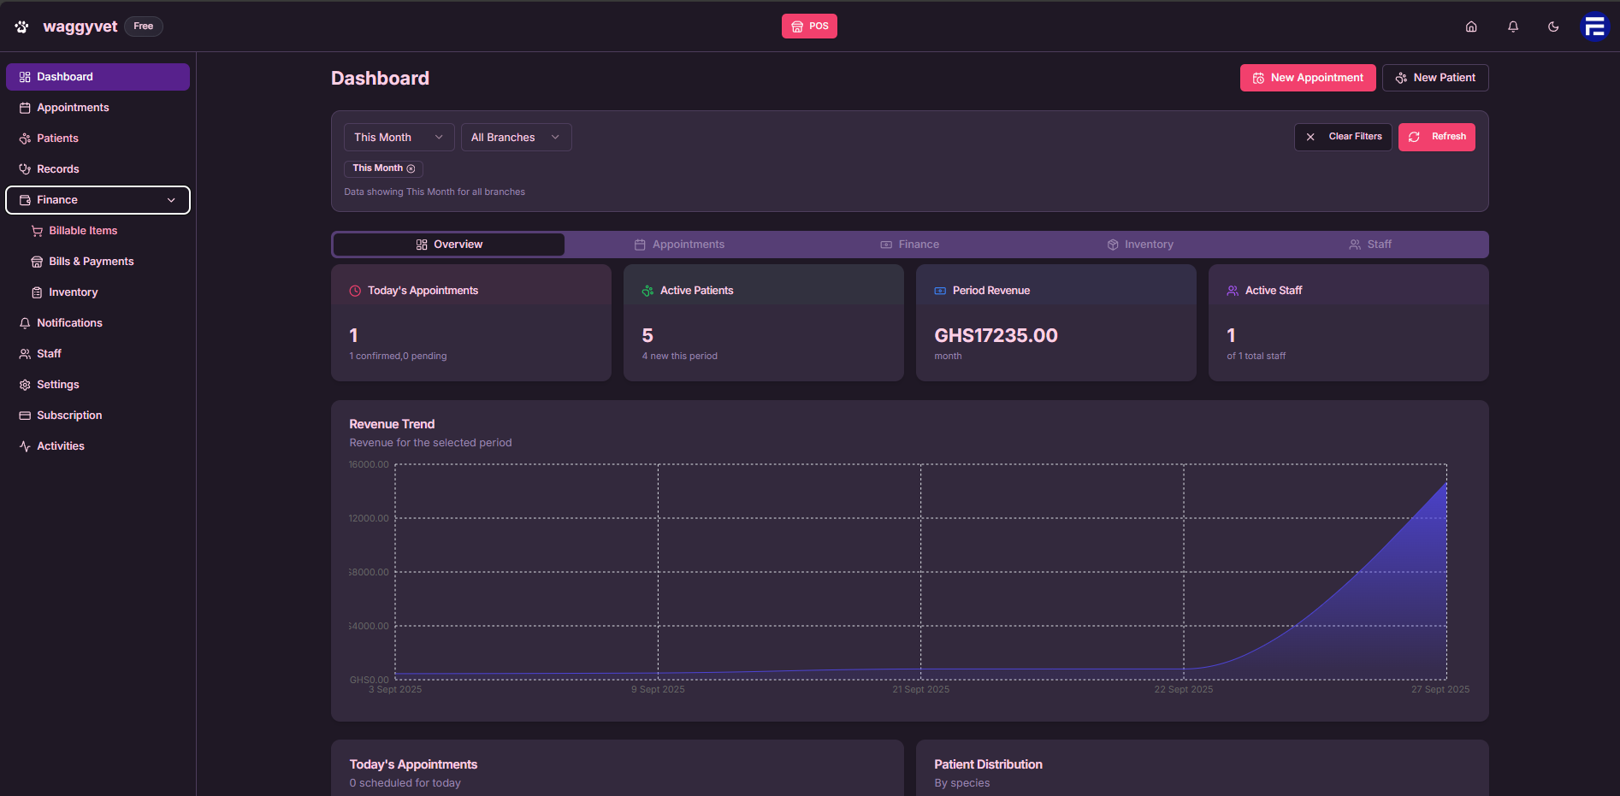Image resolution: width=1620 pixels, height=796 pixels.
Task: Collapse the Finance section in sidebar
Action: tap(170, 199)
